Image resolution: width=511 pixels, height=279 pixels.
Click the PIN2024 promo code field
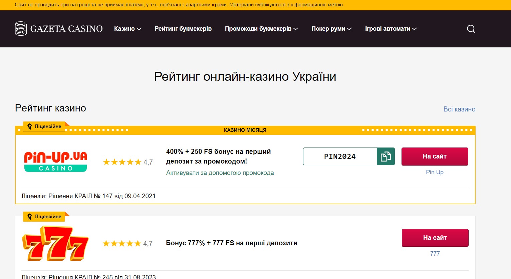[340, 156]
